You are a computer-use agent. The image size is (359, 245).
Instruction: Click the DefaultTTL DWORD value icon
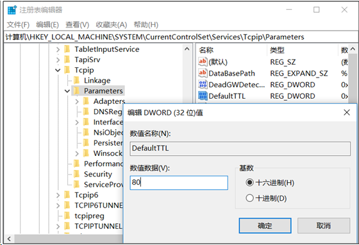[x=203, y=96]
